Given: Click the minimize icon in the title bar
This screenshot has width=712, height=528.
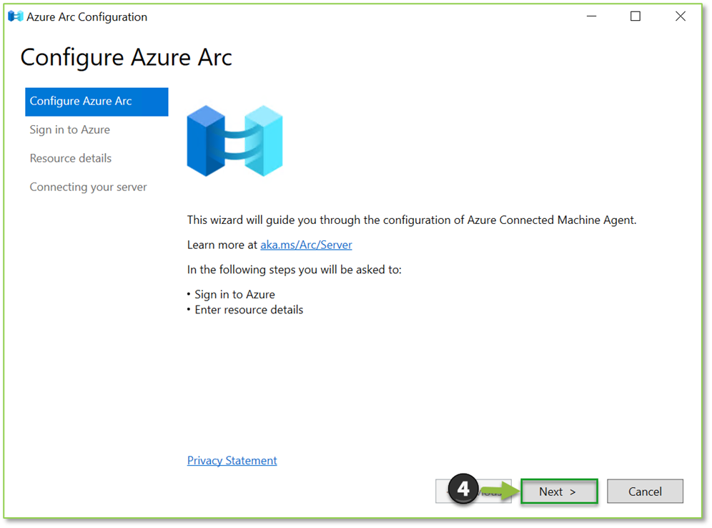Looking at the screenshot, I should (591, 16).
